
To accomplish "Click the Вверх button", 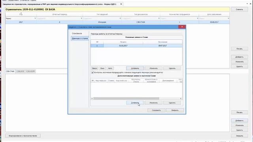I will tap(94, 68).
